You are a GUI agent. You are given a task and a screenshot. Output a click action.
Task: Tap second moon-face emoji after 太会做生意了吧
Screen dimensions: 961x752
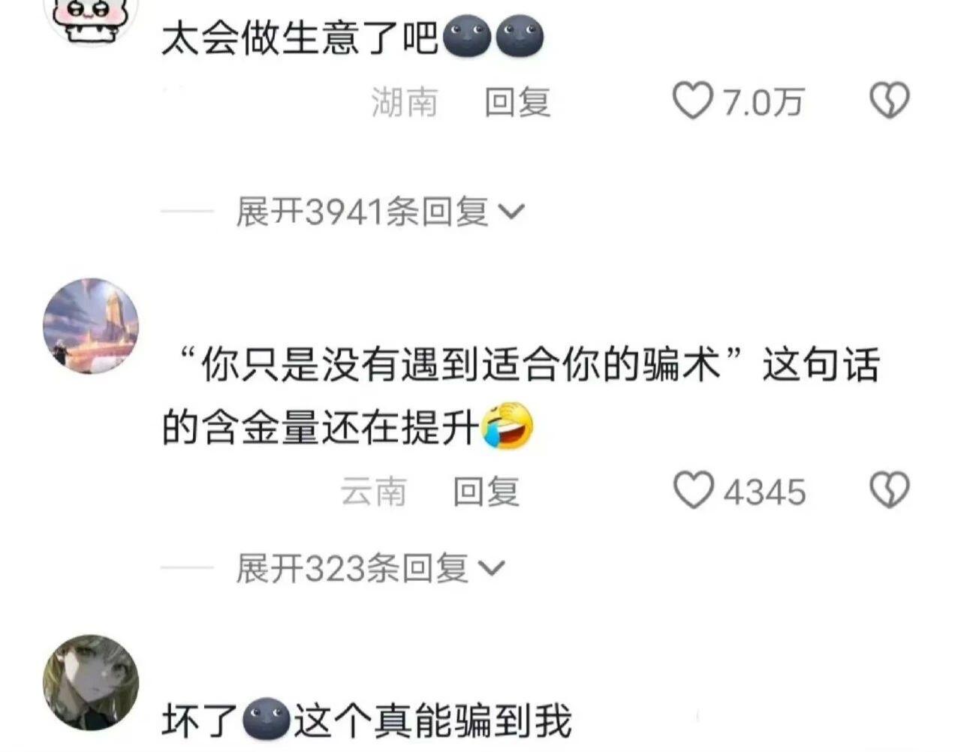coord(520,37)
